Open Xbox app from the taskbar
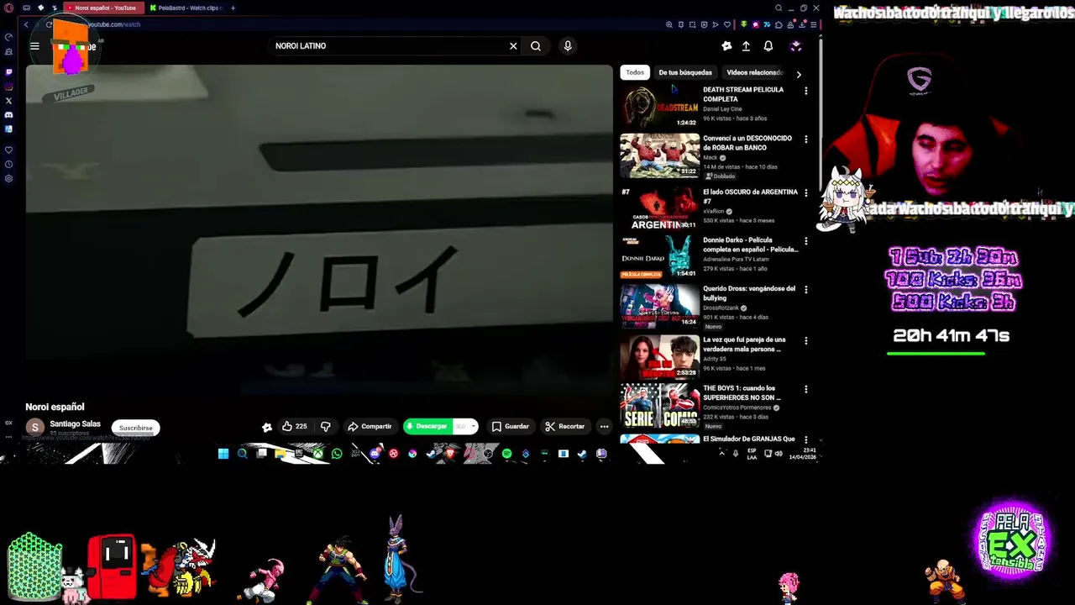The height and width of the screenshot is (605, 1075). (318, 454)
